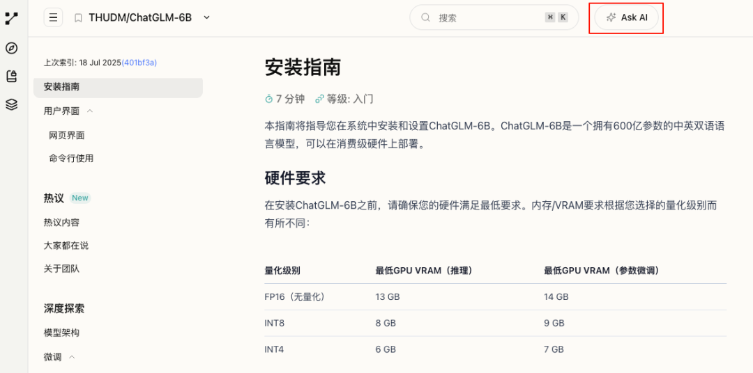Open 用户界面 sidebar section
This screenshot has width=753, height=373.
click(x=61, y=111)
